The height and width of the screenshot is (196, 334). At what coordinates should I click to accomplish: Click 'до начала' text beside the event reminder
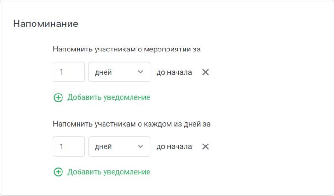(x=174, y=72)
